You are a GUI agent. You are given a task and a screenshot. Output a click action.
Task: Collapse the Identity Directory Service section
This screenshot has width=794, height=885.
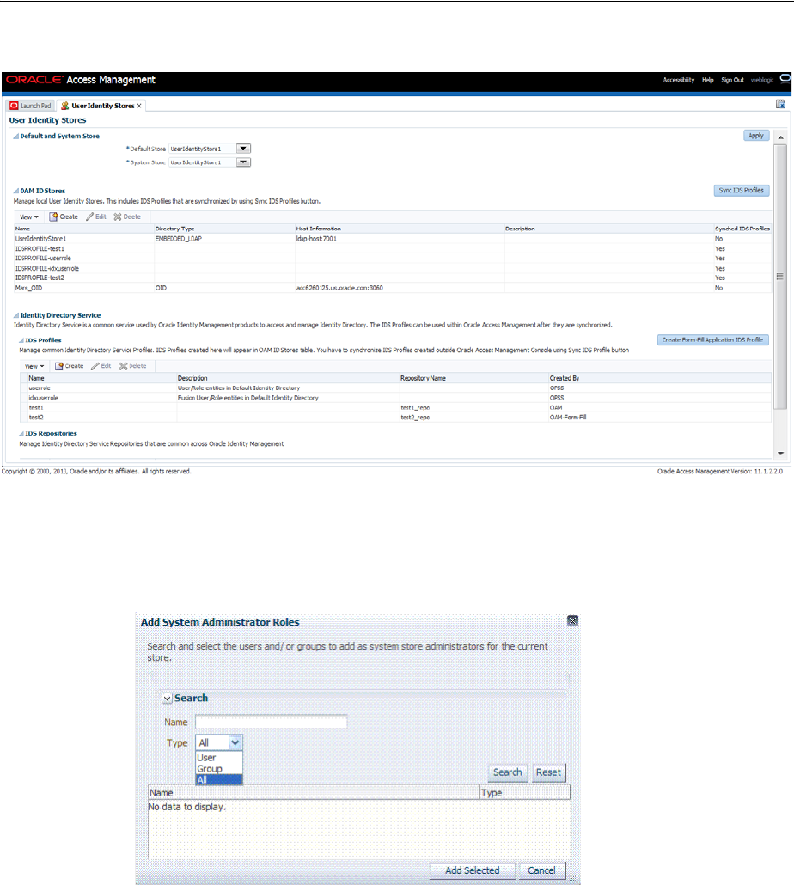[x=16, y=315]
